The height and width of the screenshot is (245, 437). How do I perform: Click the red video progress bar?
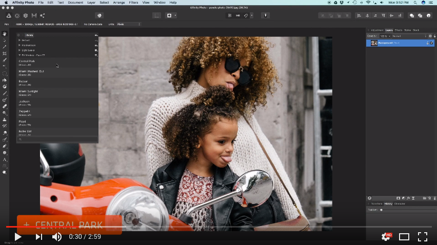tap(41, 226)
